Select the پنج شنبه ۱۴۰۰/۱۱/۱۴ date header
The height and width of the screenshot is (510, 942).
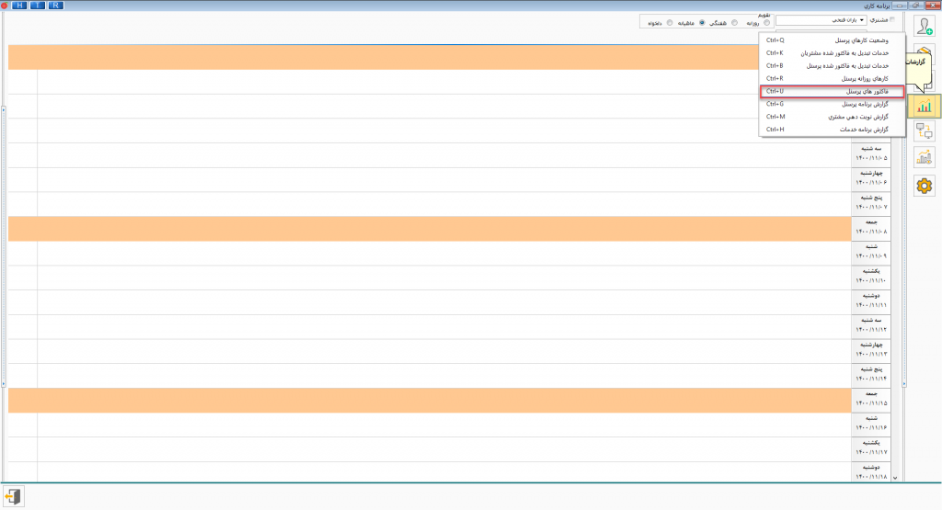(x=871, y=374)
